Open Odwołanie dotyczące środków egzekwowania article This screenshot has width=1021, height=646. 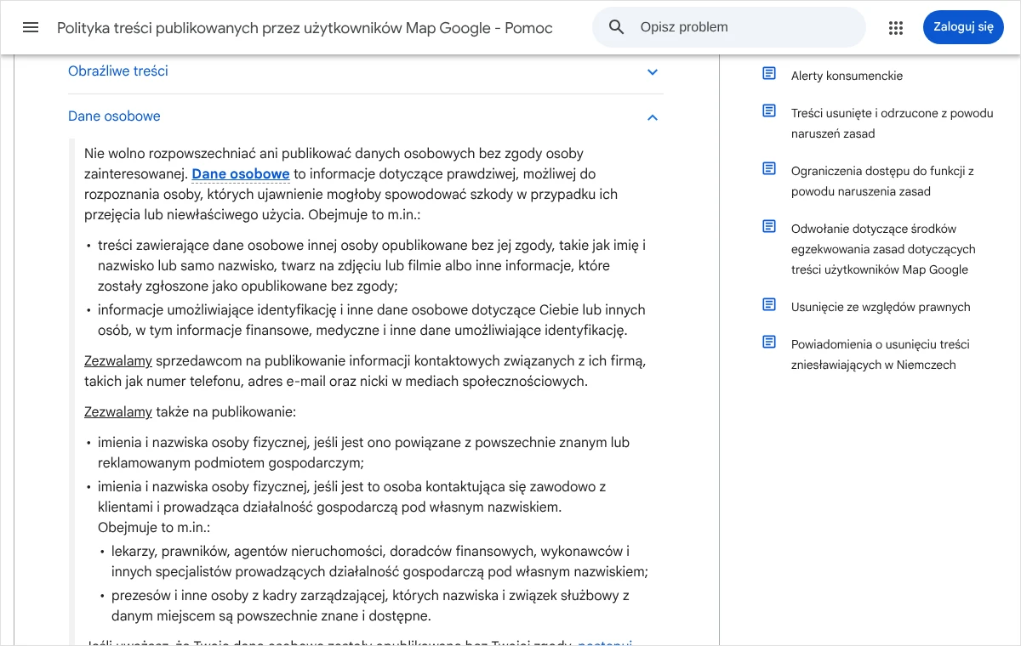883,249
